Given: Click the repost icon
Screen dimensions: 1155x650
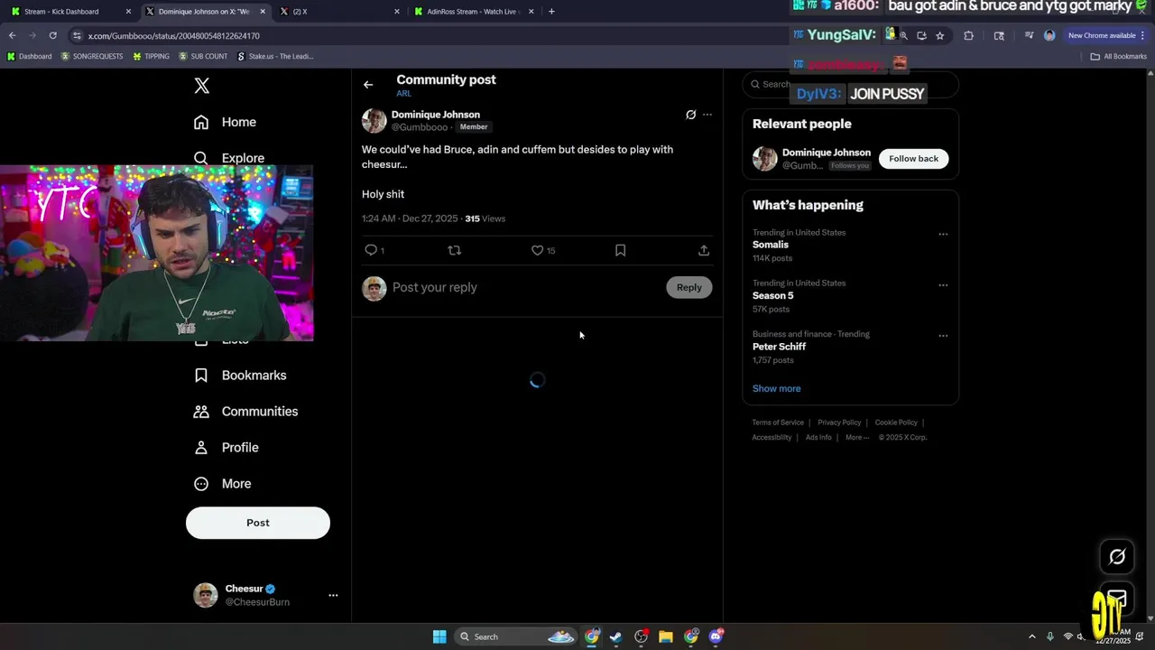Looking at the screenshot, I should point(455,250).
